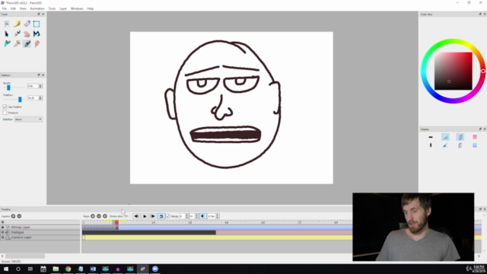Select the Eraser tool
Image resolution: width=487 pixels, height=274 pixels.
pos(27,24)
